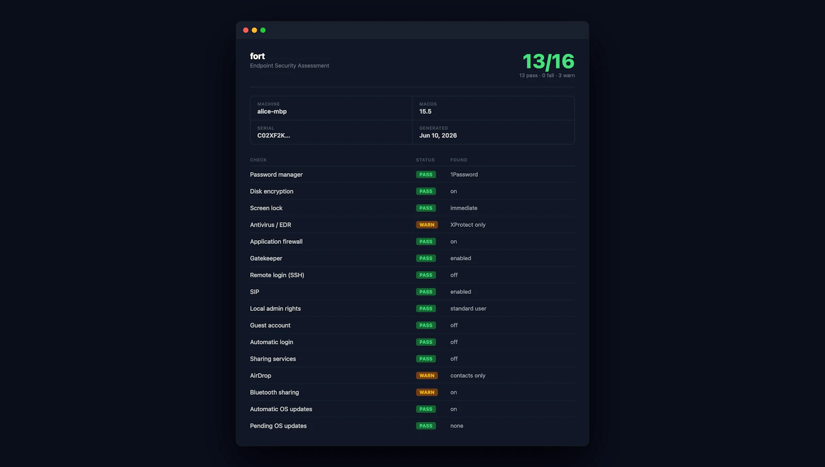Click the PASS badge for Automatic login
This screenshot has height=467, width=825.
click(x=426, y=342)
